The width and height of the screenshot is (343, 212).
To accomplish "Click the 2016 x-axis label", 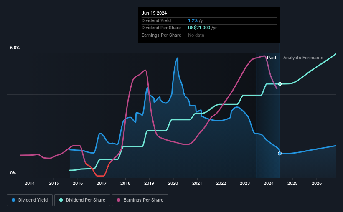I will pyautogui.click(x=78, y=183).
